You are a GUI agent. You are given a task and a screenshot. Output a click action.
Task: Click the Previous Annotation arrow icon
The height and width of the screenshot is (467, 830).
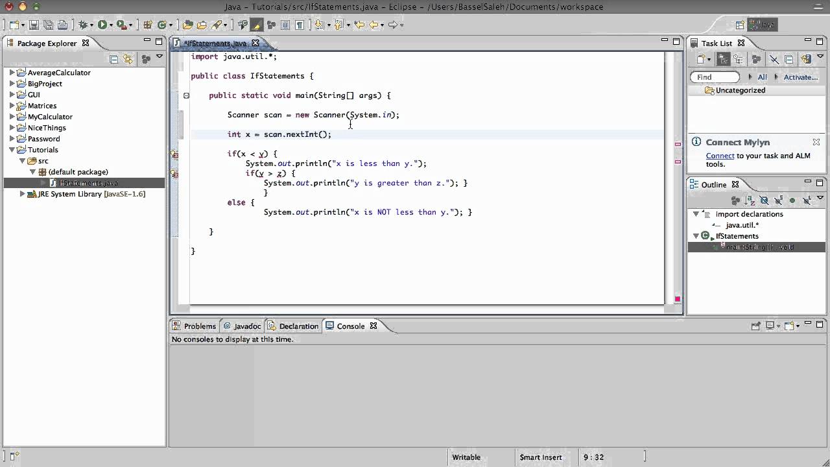(338, 25)
